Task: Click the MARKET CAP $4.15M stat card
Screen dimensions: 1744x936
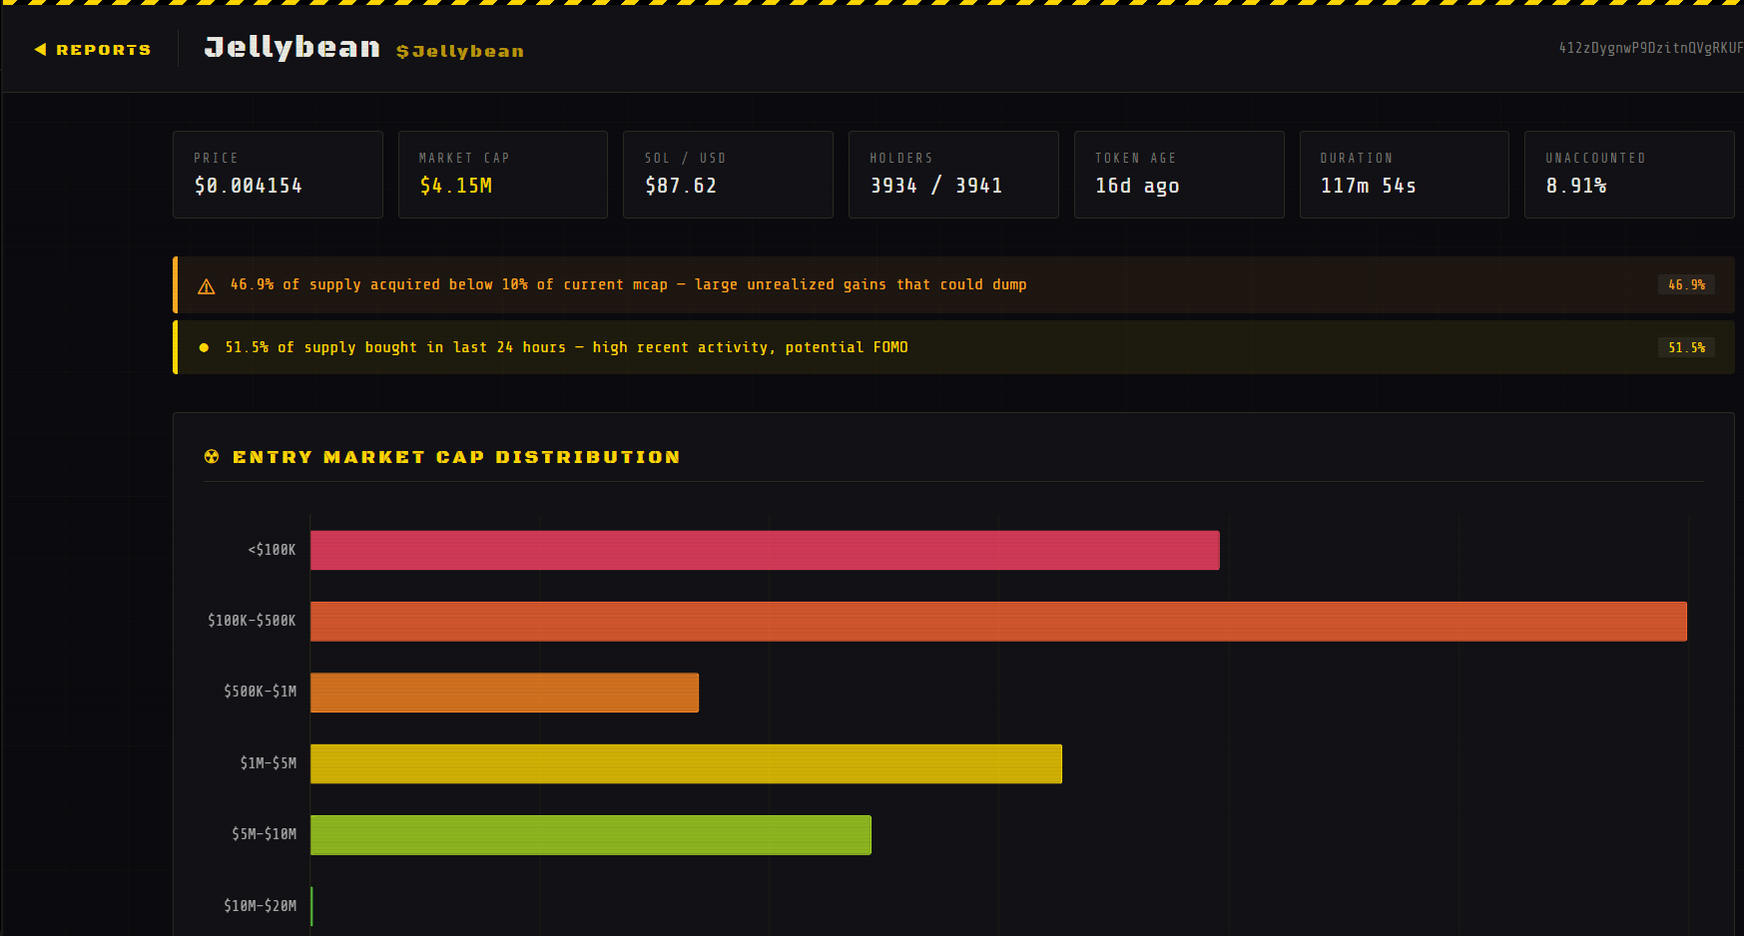Action: 502,175
